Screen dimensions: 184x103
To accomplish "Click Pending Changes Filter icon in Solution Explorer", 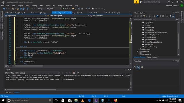I will coord(150,16).
